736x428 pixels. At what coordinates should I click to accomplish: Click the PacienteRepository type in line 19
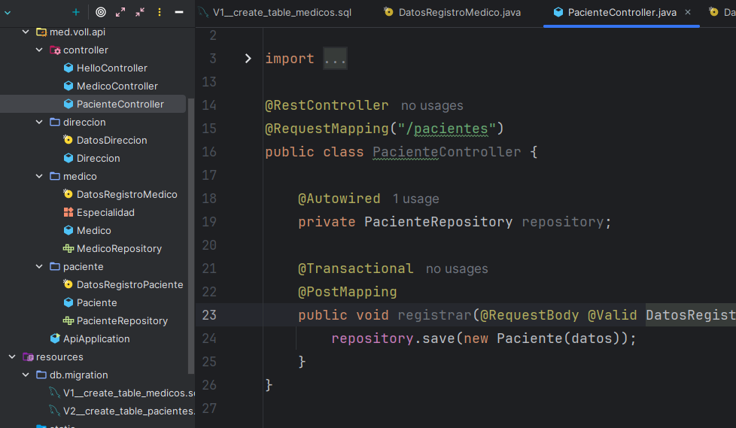(x=439, y=222)
